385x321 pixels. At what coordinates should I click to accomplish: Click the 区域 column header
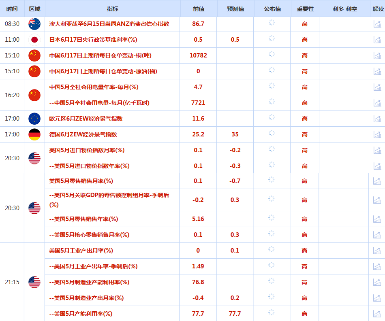34,9
